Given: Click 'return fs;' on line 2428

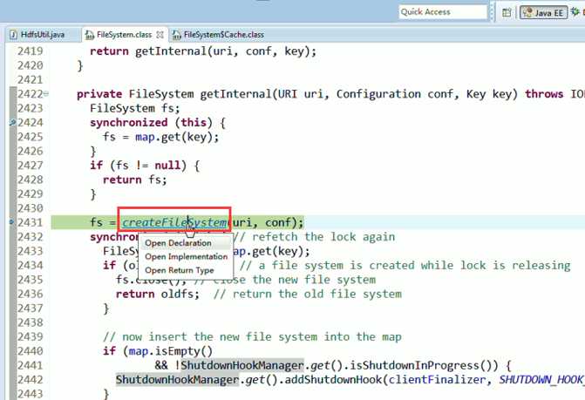Looking at the screenshot, I should tap(134, 180).
